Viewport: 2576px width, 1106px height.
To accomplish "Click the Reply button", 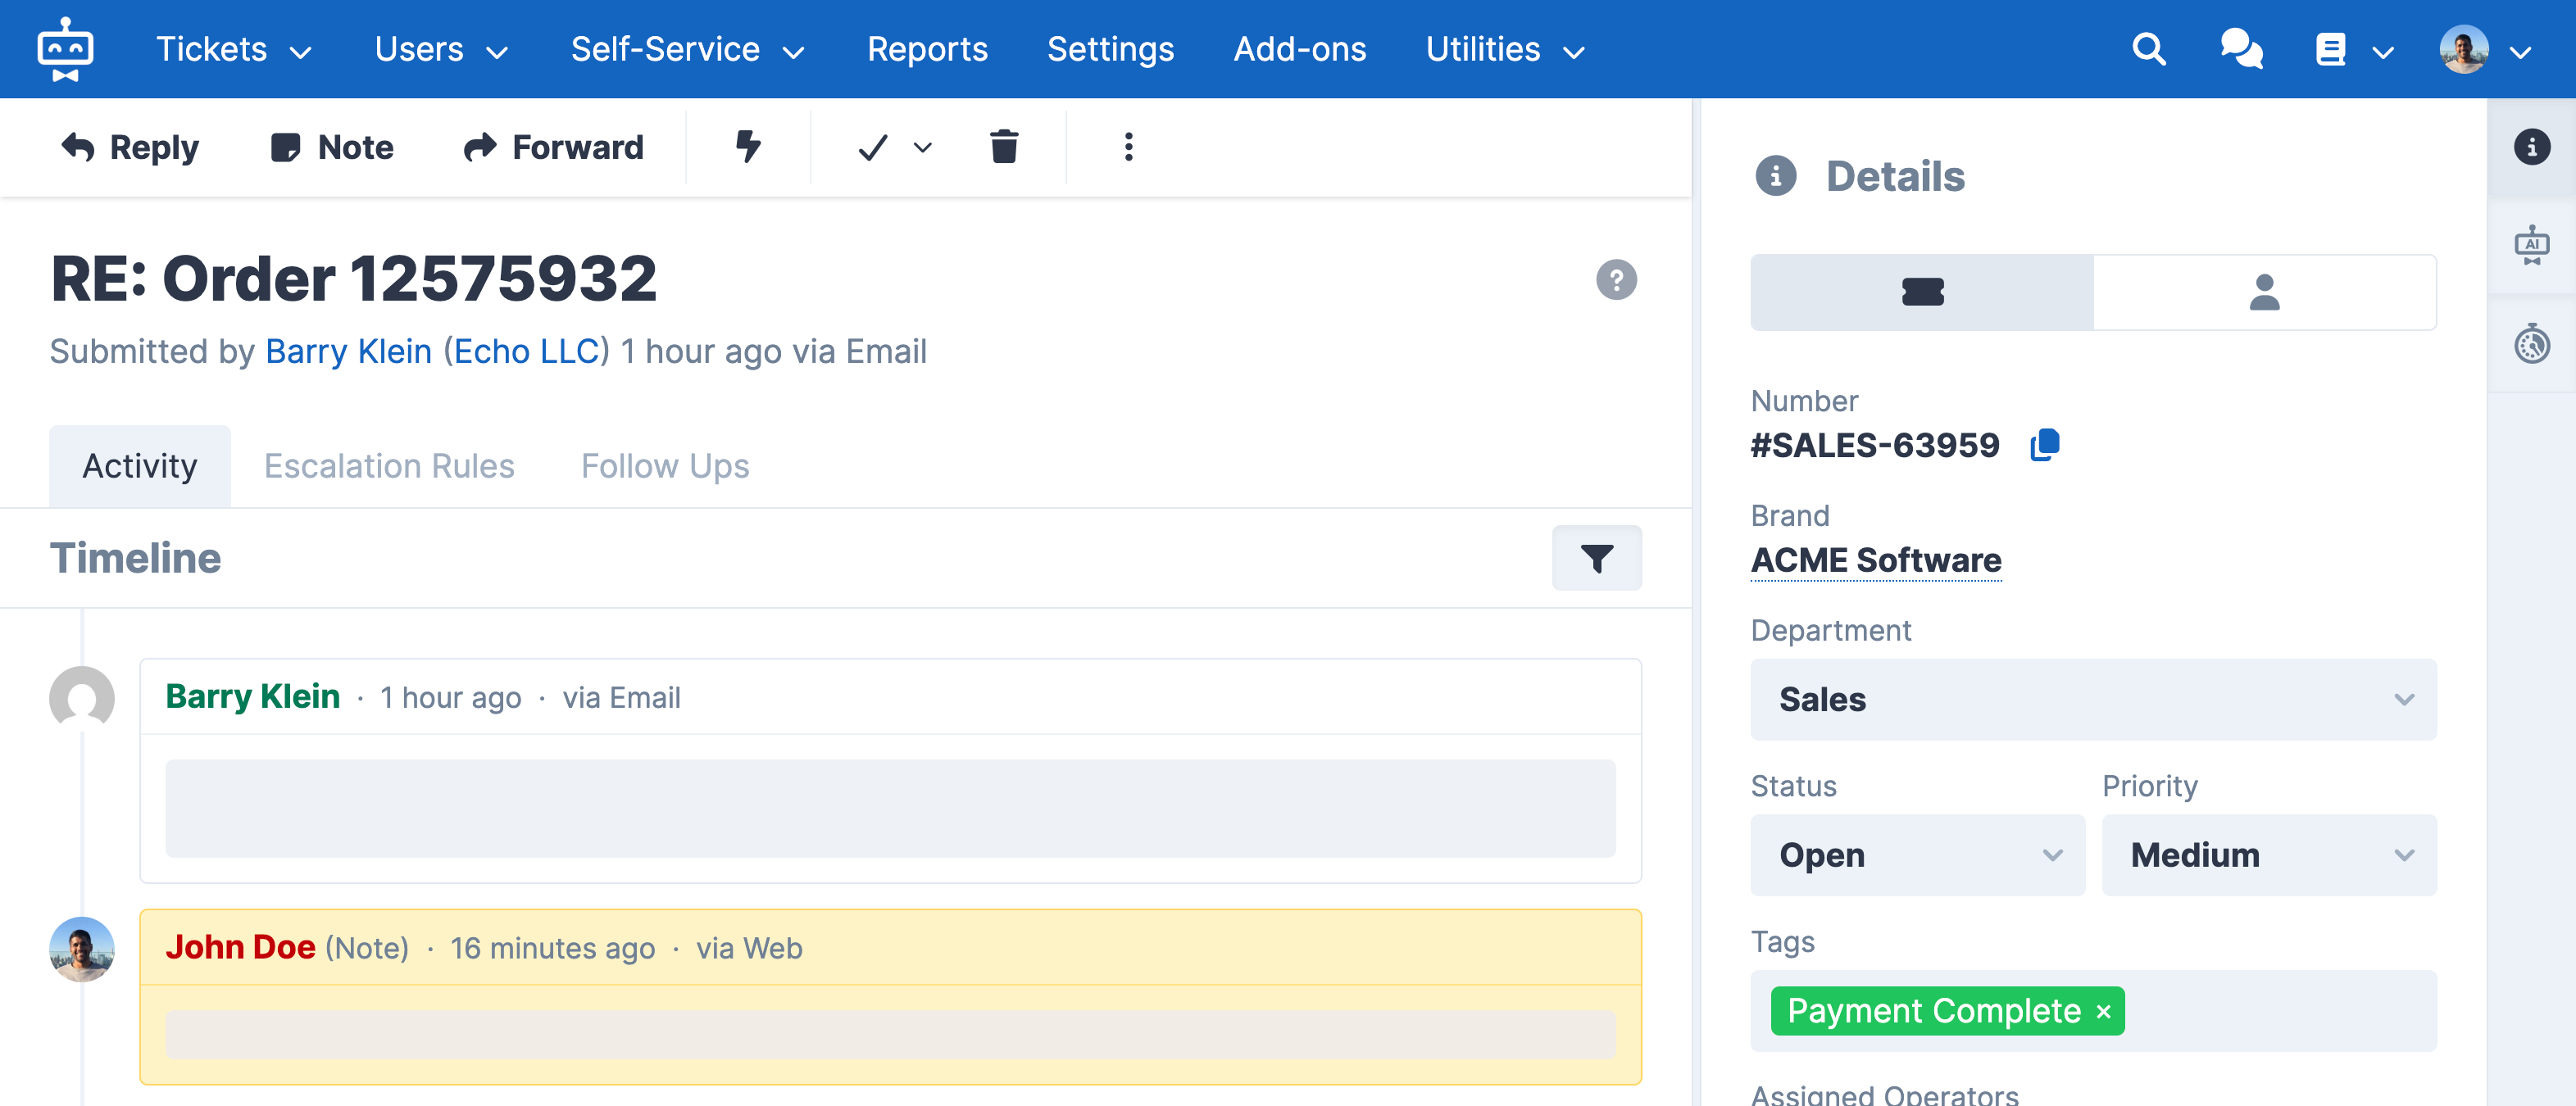I will point(130,147).
